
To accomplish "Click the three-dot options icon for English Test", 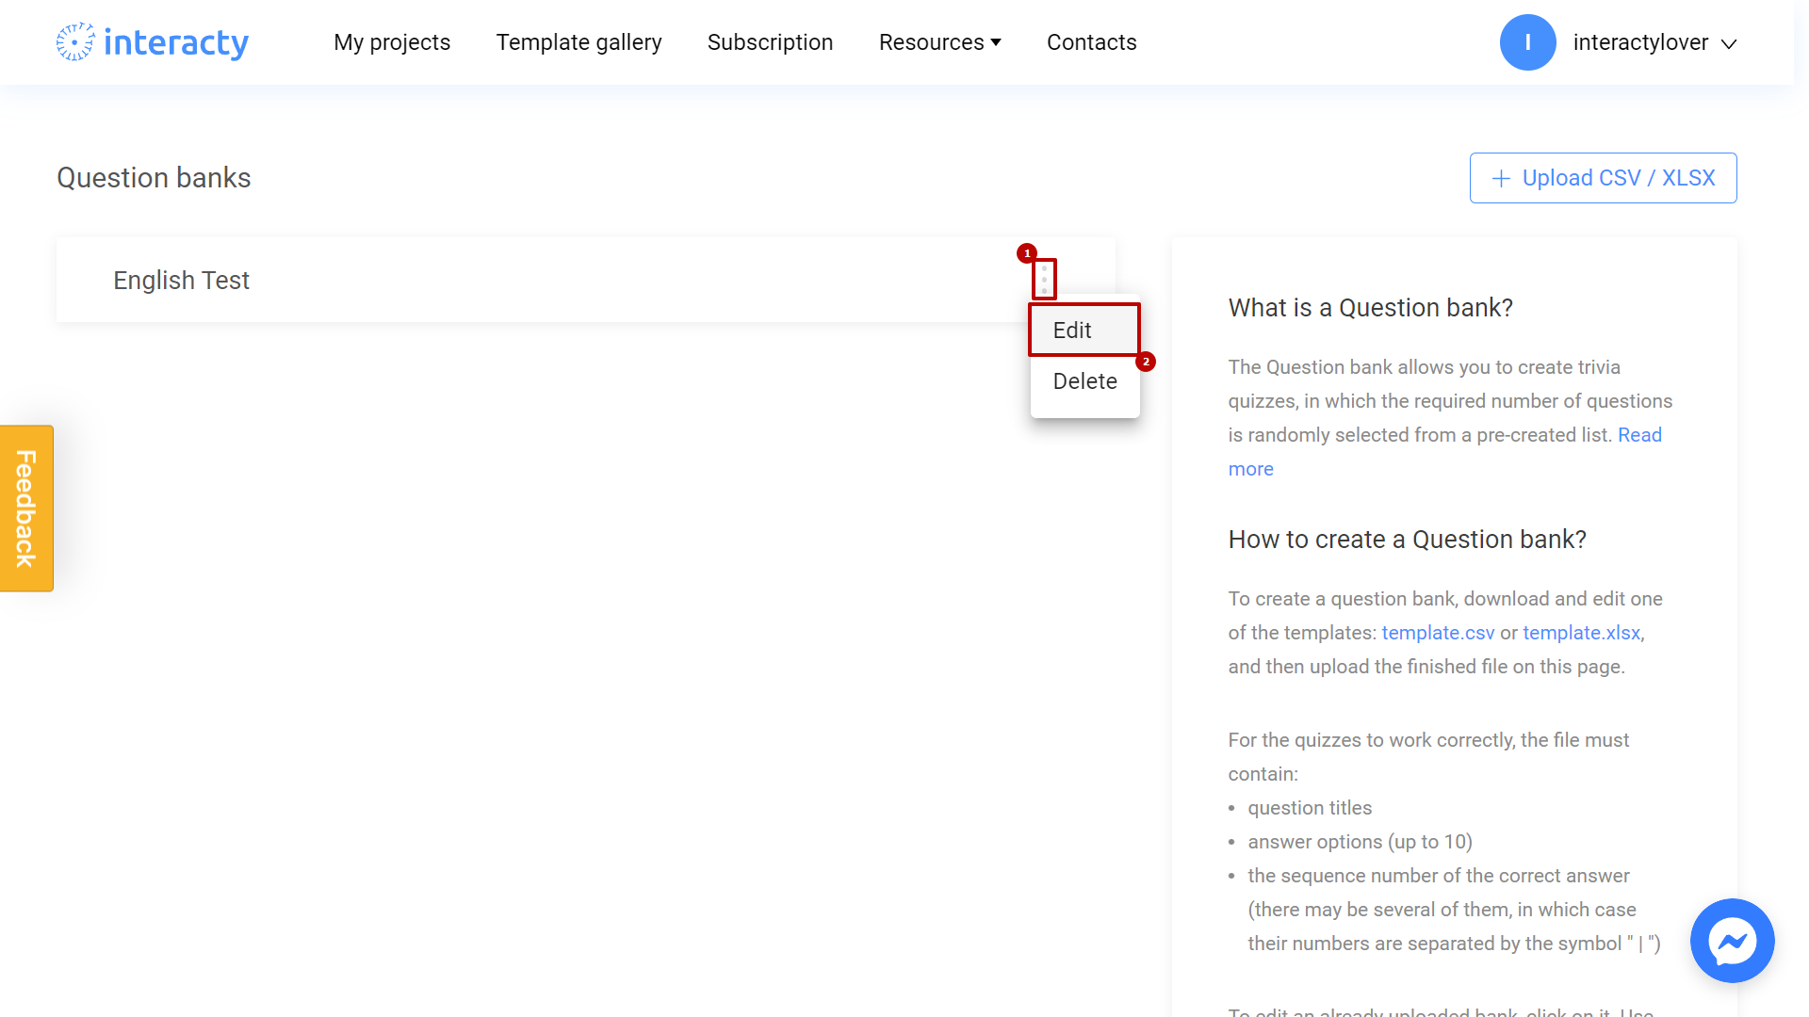I will [x=1044, y=280].
